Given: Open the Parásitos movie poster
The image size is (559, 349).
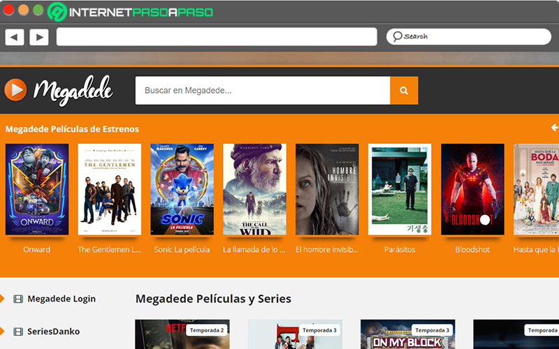Looking at the screenshot, I should click(x=400, y=189).
